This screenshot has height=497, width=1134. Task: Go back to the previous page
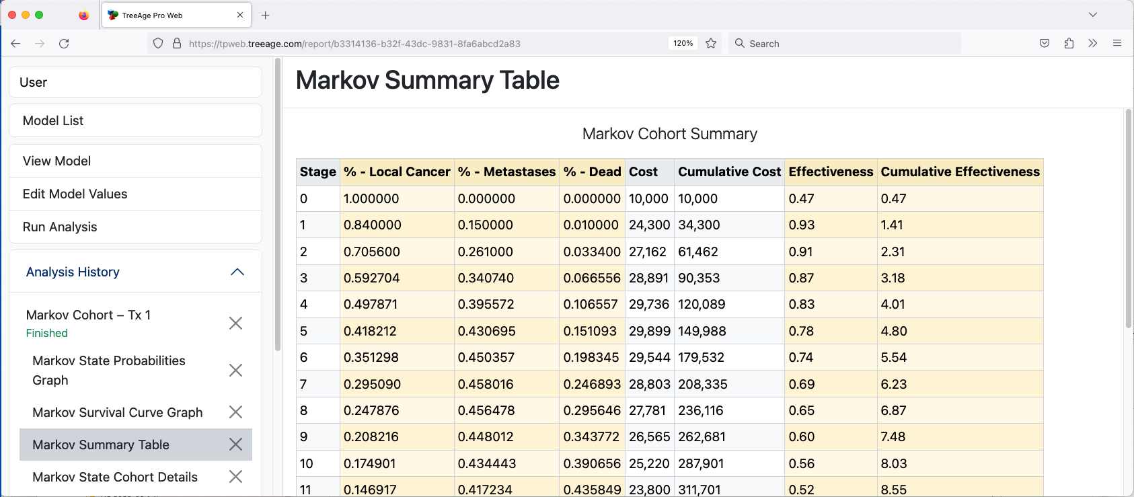coord(15,43)
